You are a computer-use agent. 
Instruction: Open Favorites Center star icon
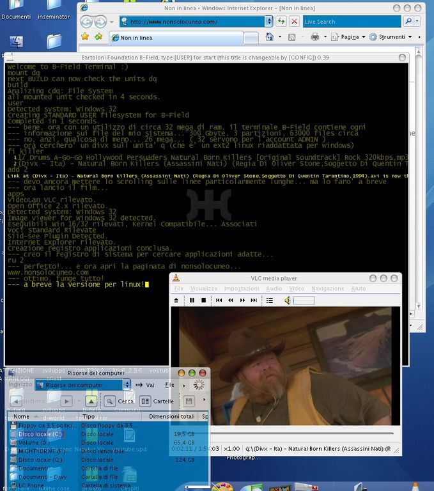pyautogui.click(x=85, y=37)
